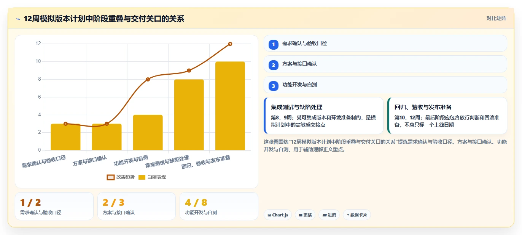Click the 表格 tag
The width and height of the screenshot is (522, 235).
(305, 215)
